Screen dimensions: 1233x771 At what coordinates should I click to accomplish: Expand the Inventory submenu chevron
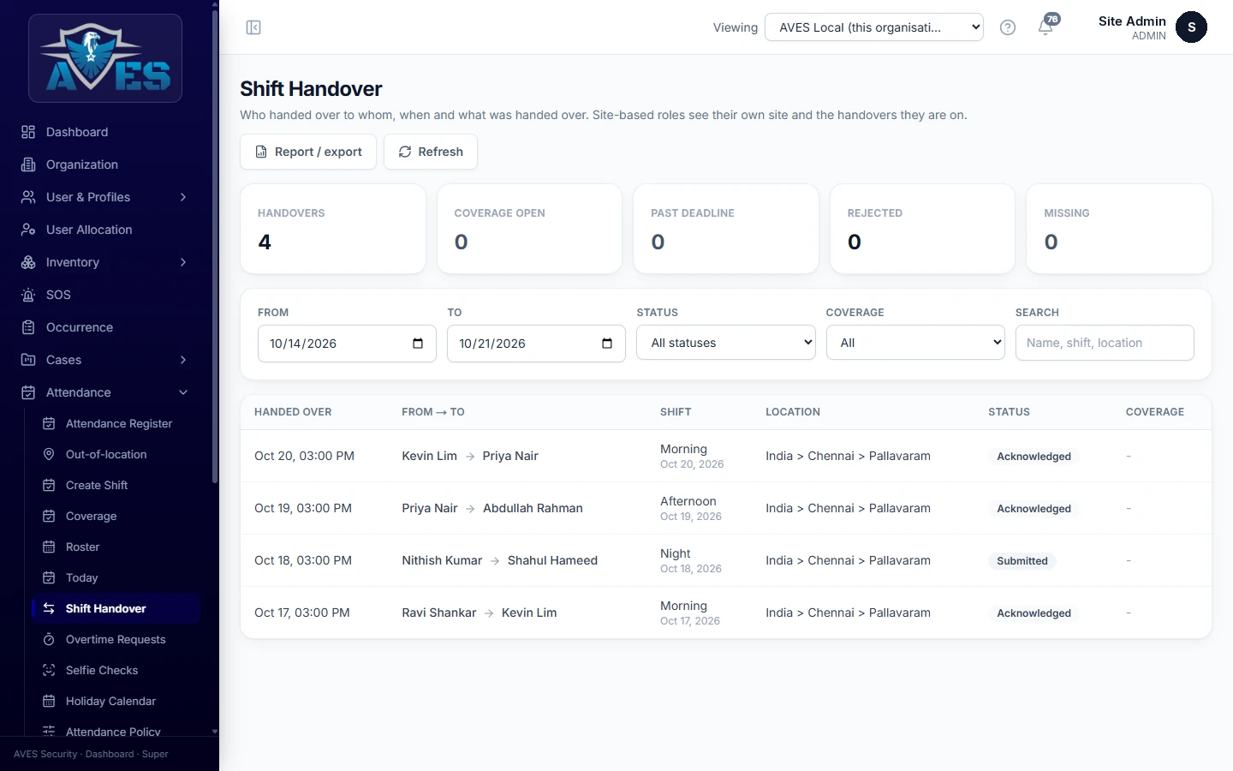click(183, 262)
